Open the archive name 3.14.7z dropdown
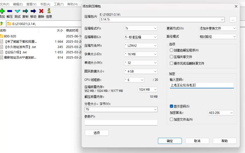This screenshot has width=245, height=153. click(162, 20)
